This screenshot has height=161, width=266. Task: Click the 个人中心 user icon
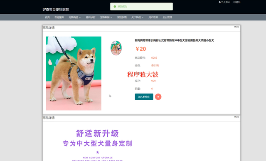[220, 2]
